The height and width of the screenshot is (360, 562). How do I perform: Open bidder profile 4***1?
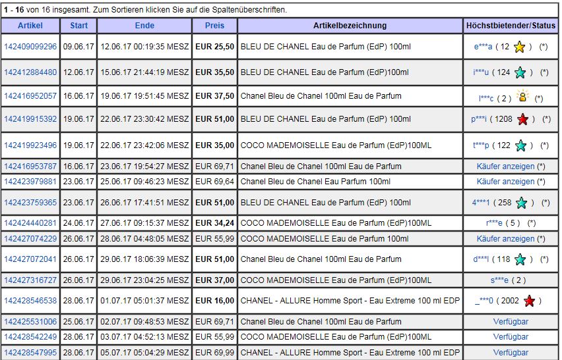(x=481, y=202)
